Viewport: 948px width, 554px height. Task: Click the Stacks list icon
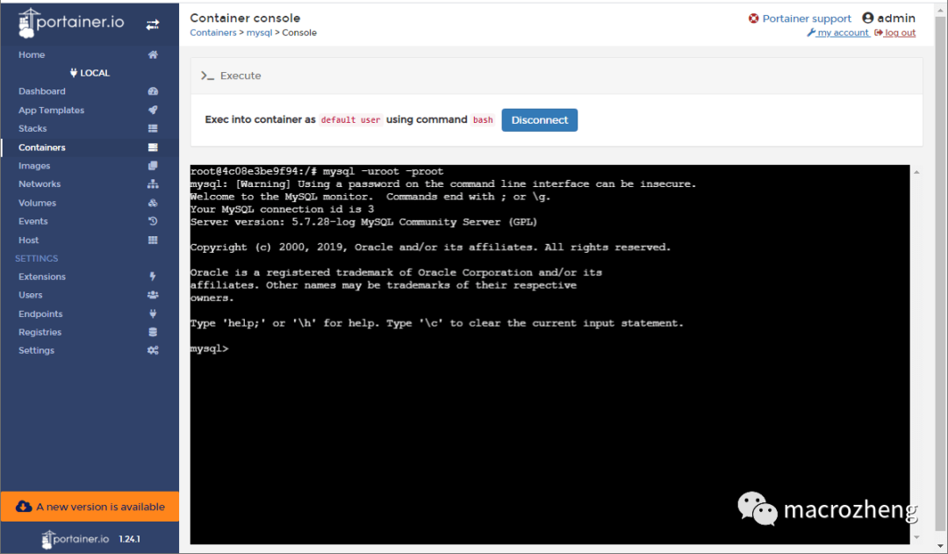pyautogui.click(x=153, y=128)
